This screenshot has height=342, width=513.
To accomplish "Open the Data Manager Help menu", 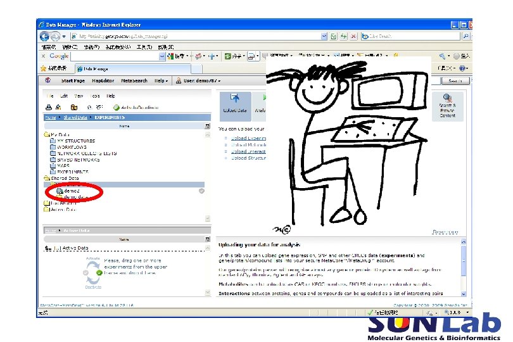I will pos(111,96).
